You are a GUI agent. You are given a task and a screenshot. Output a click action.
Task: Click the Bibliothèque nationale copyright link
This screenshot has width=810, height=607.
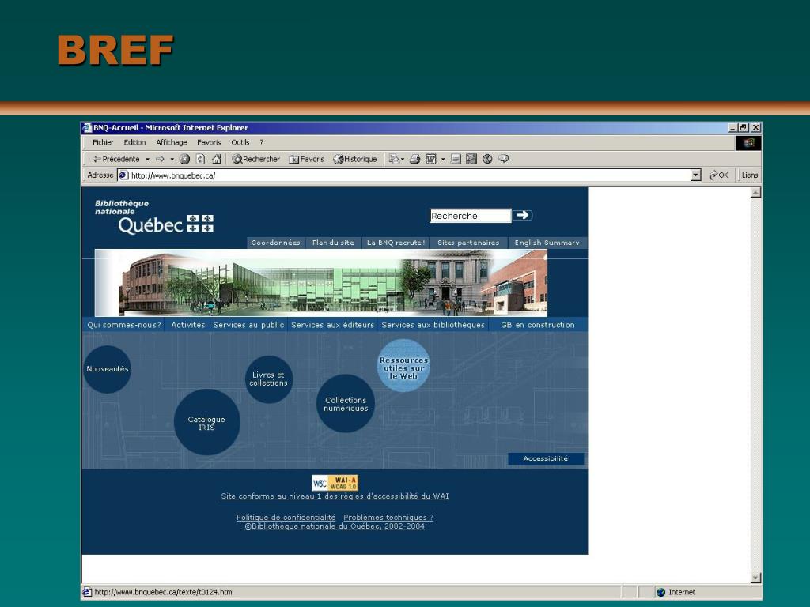(x=335, y=526)
